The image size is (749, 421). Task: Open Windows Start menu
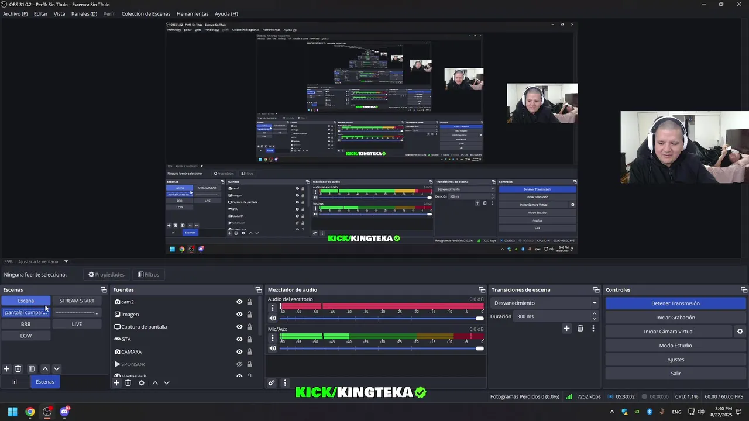tap(12, 412)
